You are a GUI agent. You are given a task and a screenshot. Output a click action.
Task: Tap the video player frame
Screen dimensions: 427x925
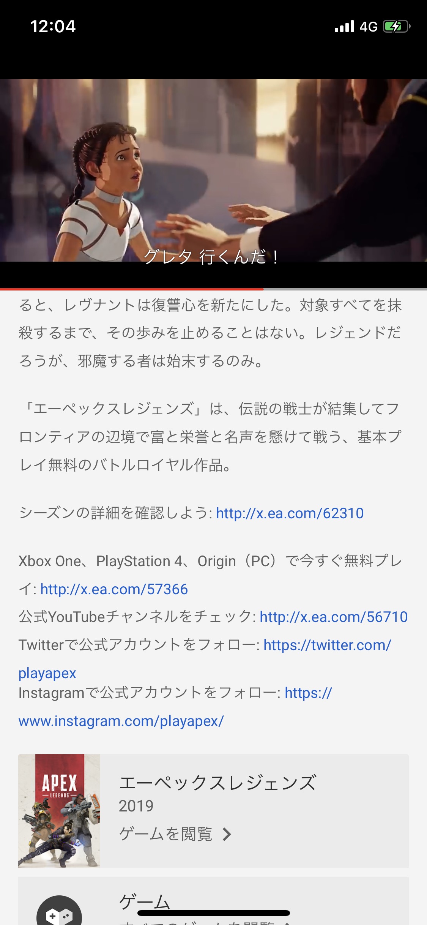click(x=213, y=170)
